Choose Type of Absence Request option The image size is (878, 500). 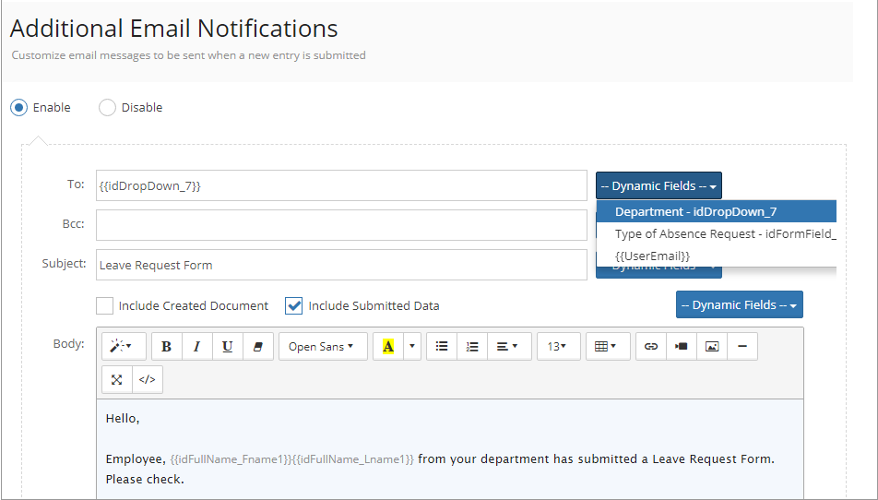point(717,233)
